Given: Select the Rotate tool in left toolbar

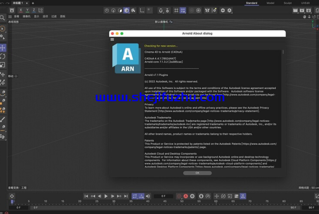Looking at the screenshot, I should [x=3, y=56].
